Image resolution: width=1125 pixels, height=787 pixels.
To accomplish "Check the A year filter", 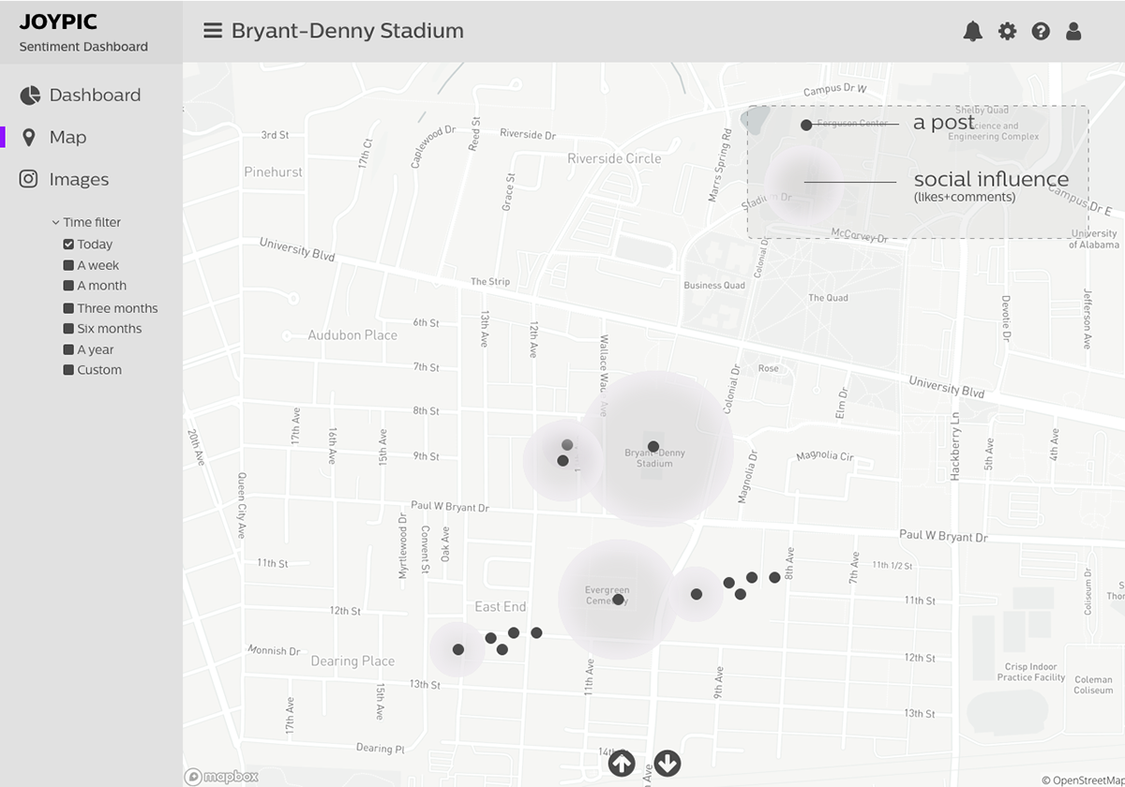I will tap(68, 349).
